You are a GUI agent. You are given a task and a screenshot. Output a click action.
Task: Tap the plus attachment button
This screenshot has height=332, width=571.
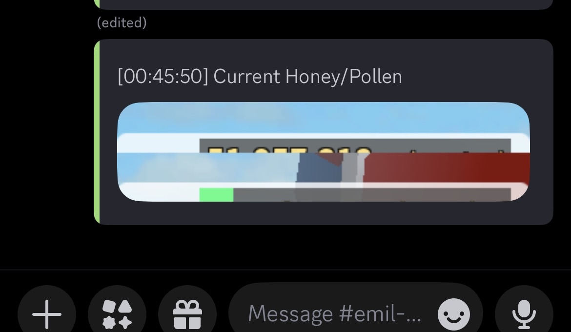pyautogui.click(x=47, y=313)
